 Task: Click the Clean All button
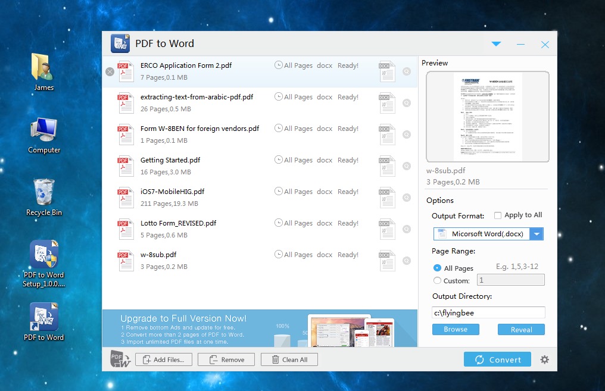click(289, 359)
